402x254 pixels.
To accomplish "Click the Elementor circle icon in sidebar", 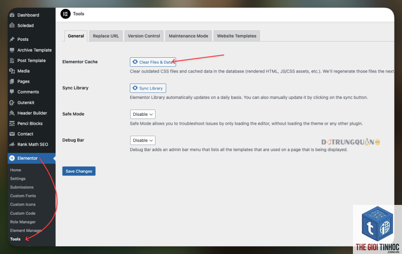I will tap(12, 158).
